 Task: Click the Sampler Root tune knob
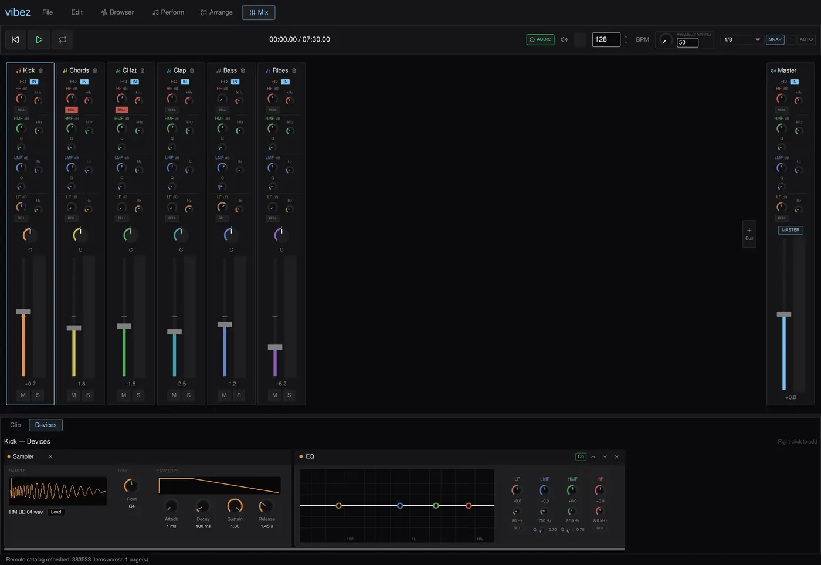pyautogui.click(x=131, y=486)
